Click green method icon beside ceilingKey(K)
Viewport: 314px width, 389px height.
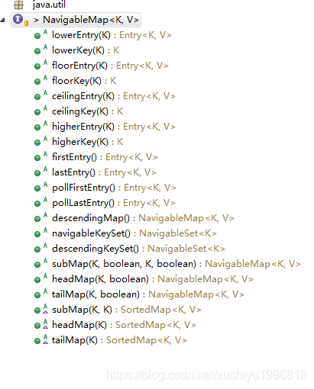(x=37, y=112)
